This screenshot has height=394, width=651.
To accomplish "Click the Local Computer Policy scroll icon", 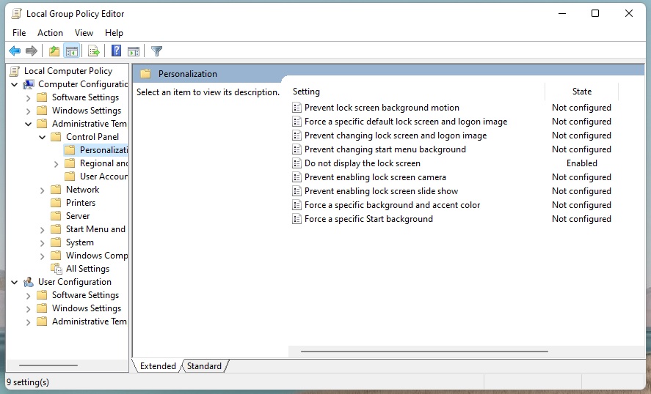I will pyautogui.click(x=15, y=71).
